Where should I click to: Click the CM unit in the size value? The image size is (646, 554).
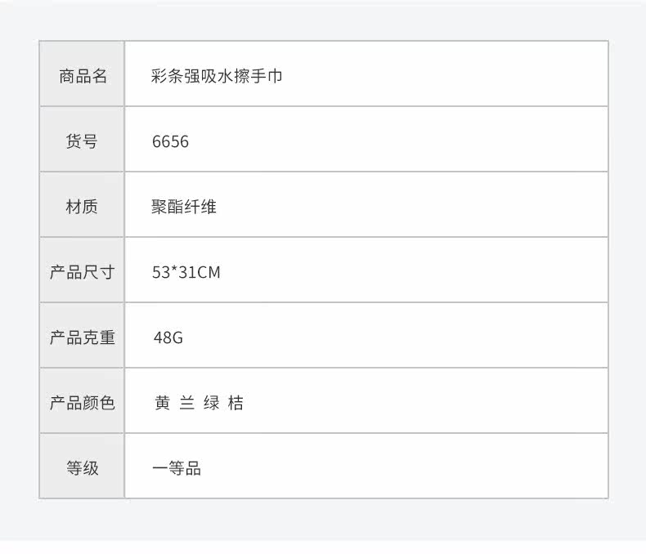[208, 272]
